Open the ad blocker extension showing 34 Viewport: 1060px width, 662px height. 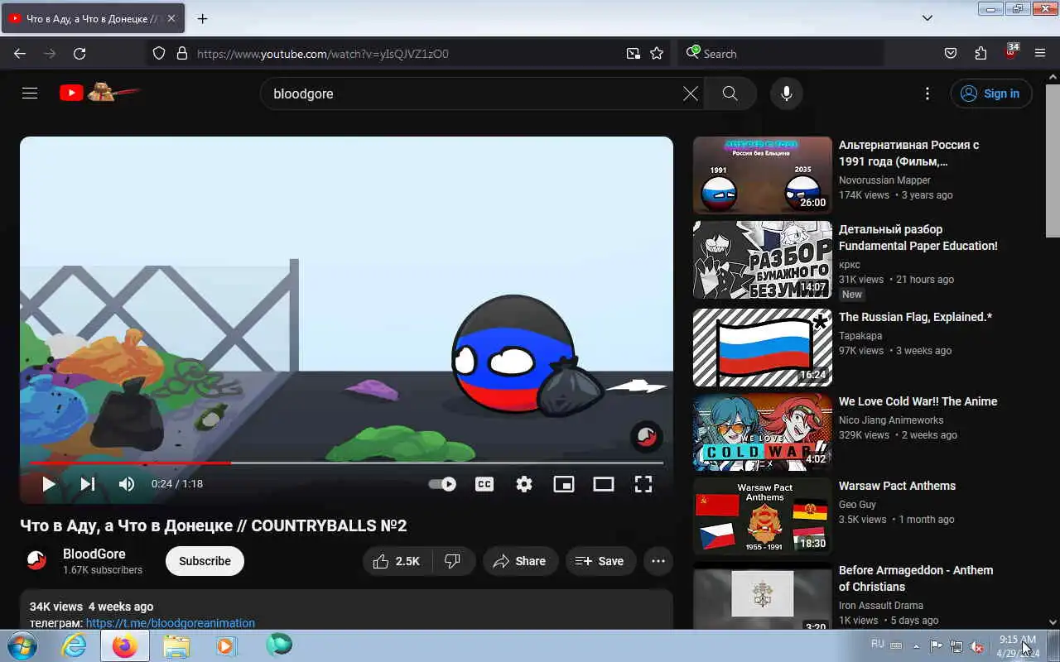click(1011, 52)
